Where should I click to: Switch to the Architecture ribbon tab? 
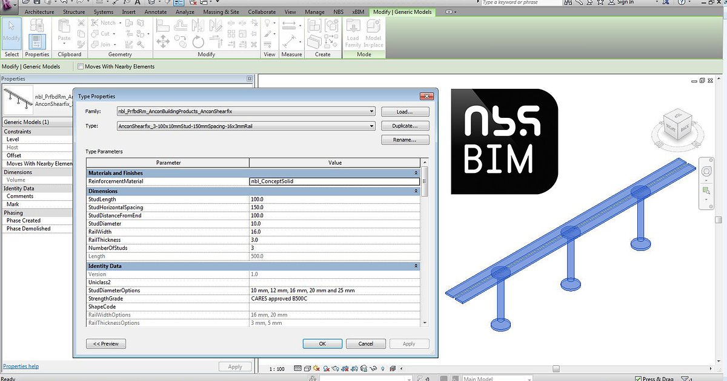(39, 11)
